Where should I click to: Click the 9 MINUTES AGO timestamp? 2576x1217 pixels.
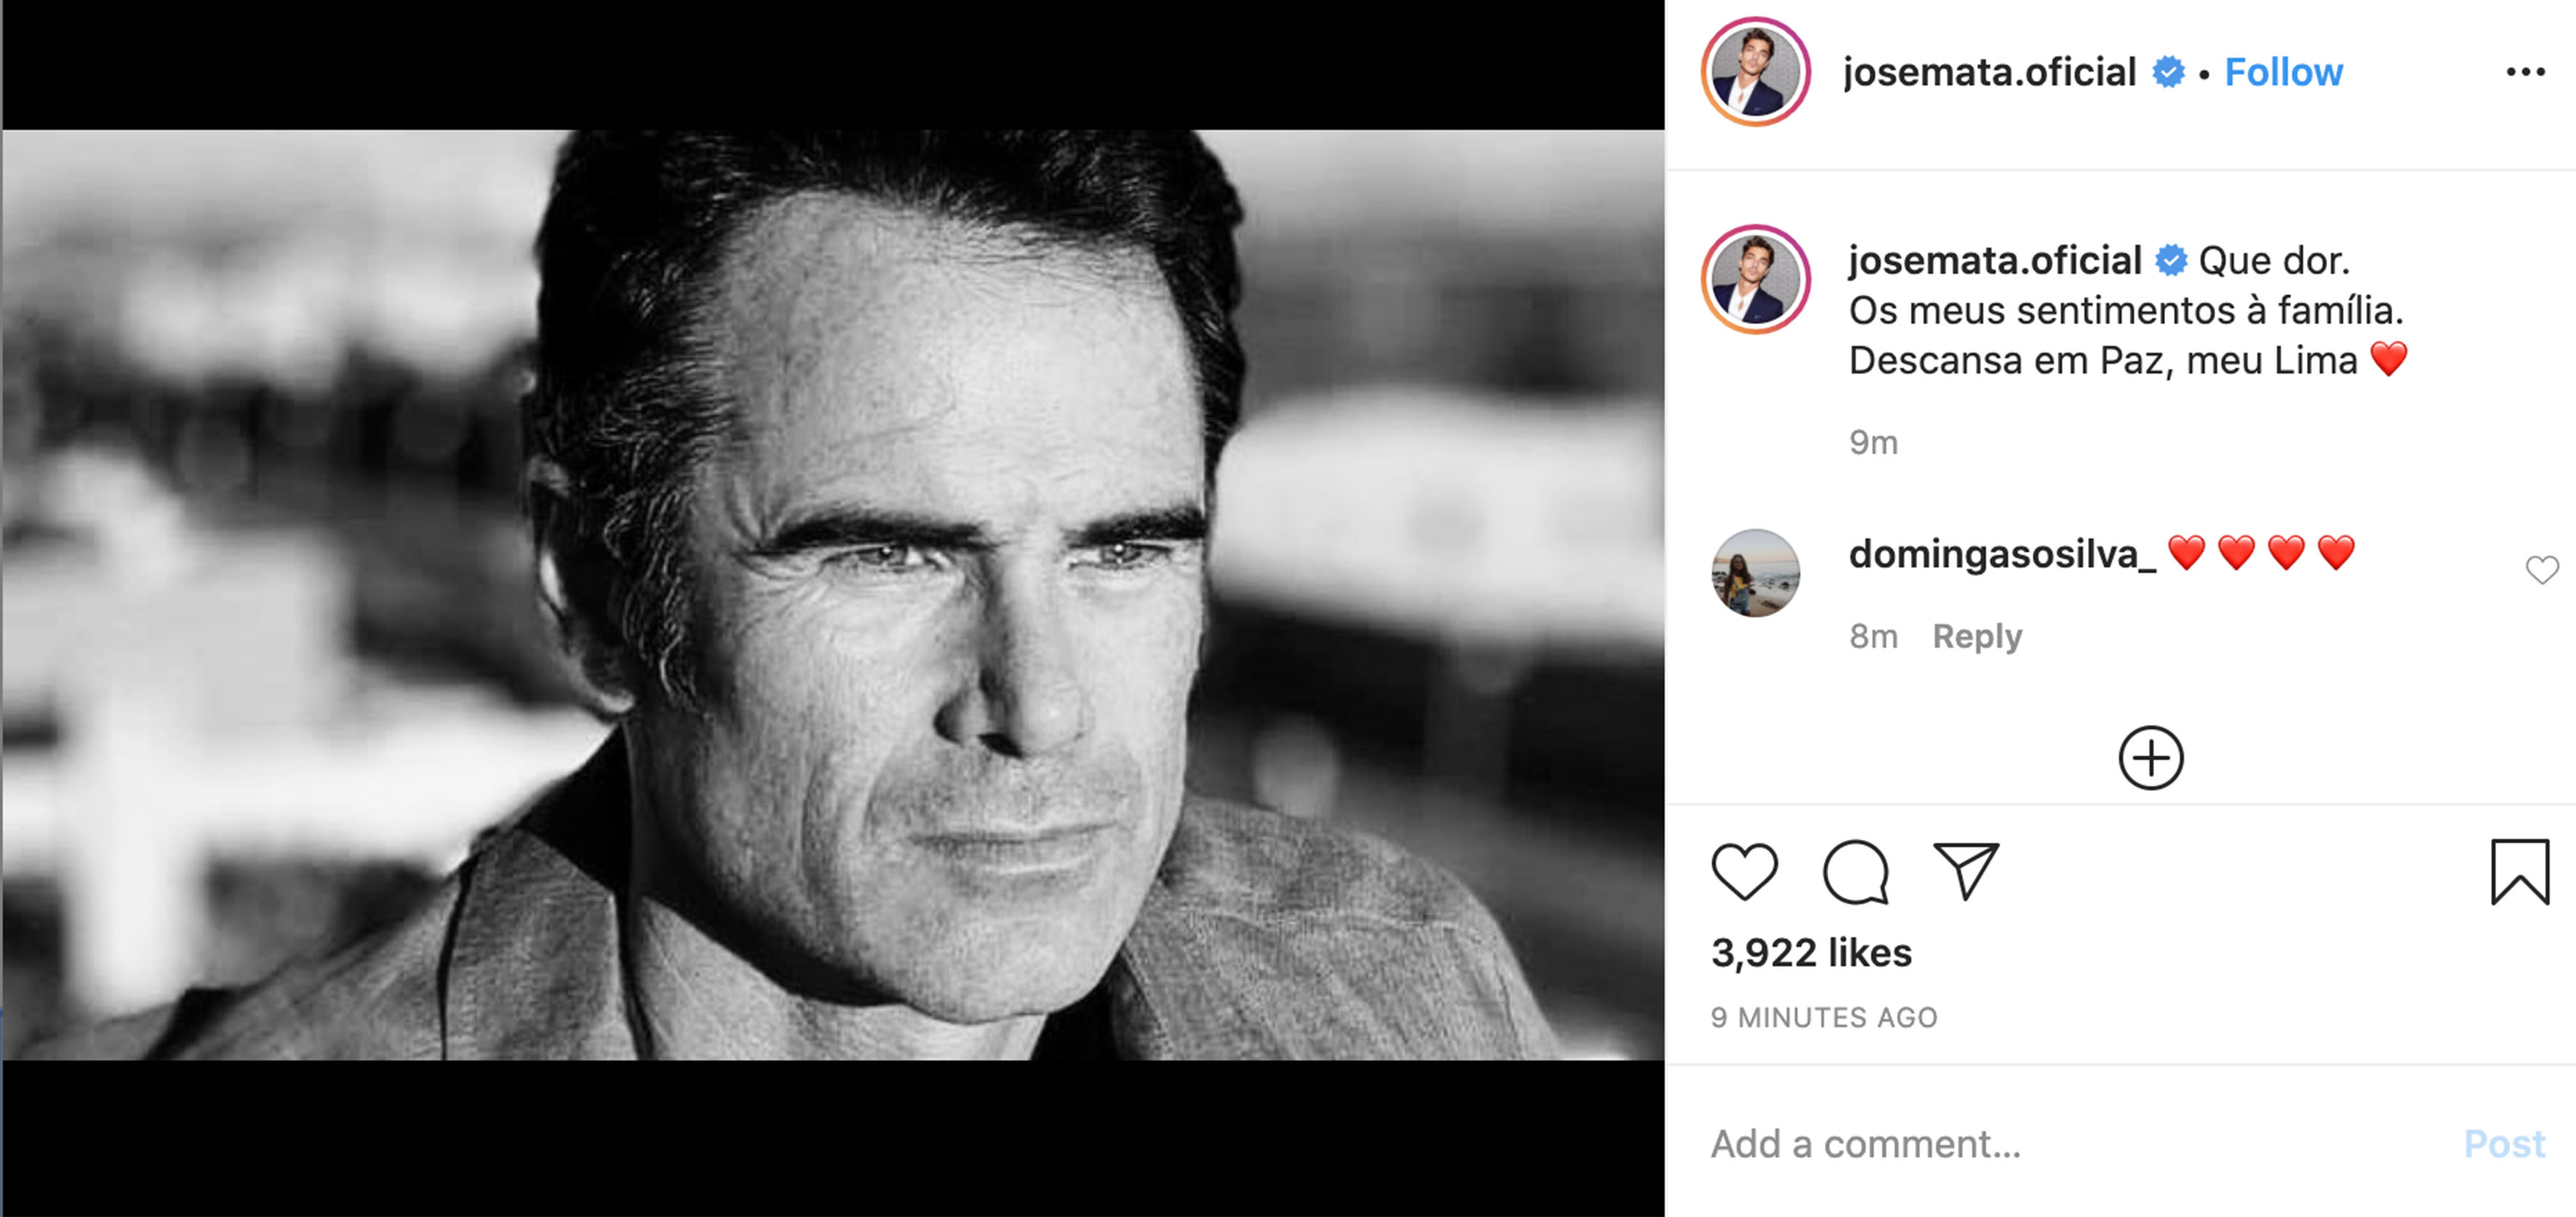click(x=1823, y=1017)
